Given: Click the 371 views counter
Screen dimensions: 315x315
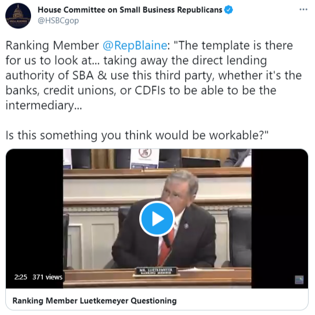Looking at the screenshot, I should pos(47,277).
